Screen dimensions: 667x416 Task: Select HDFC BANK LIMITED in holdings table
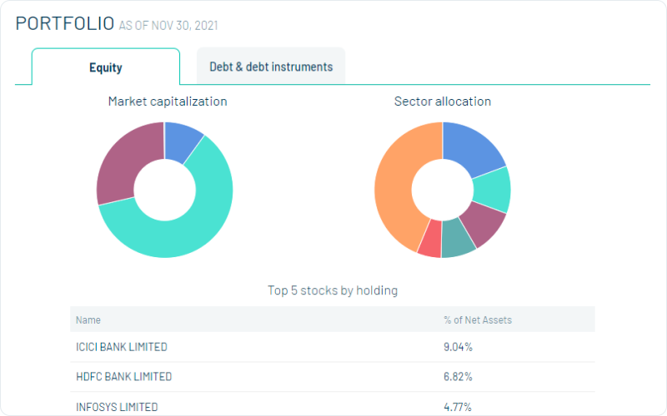(x=123, y=377)
